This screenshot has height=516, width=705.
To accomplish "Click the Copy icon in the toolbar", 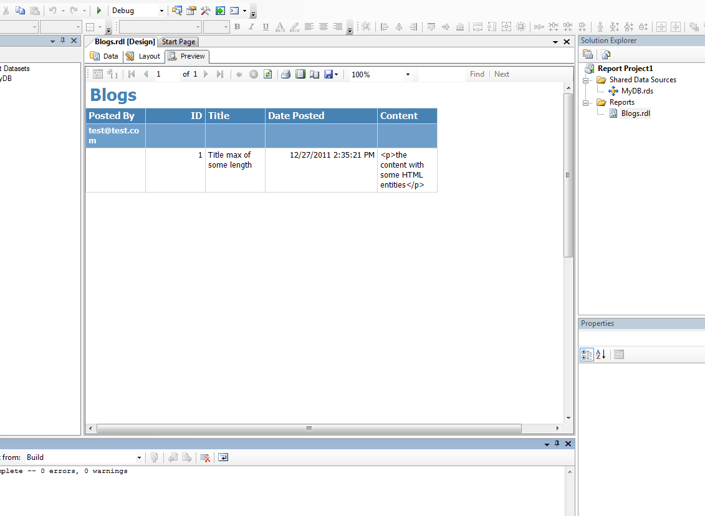I will [20, 11].
